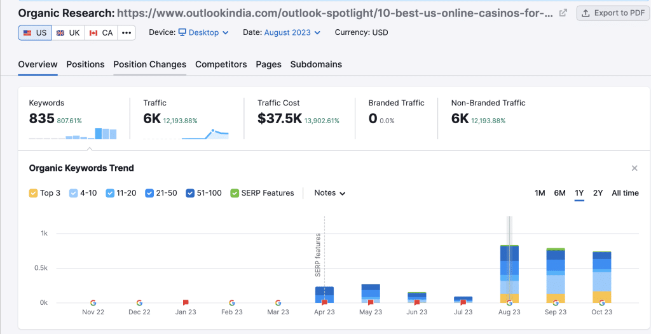The height and width of the screenshot is (334, 651).
Task: Set the trend range to 1M
Action: click(540, 193)
